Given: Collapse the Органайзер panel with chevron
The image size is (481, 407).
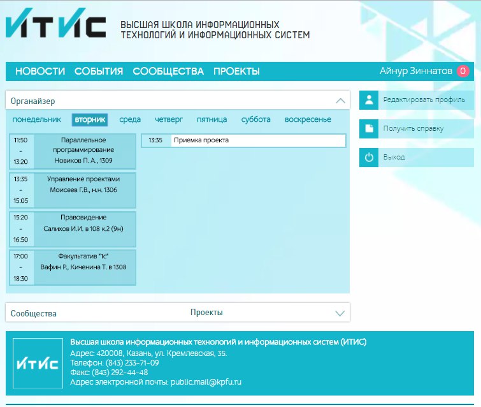Looking at the screenshot, I should point(340,101).
